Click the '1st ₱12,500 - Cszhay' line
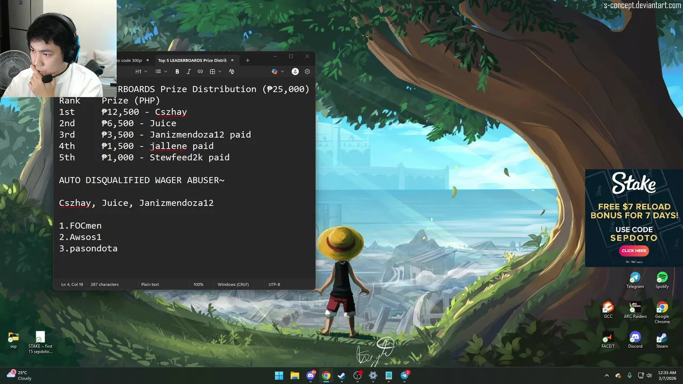Viewport: 683px width, 384px height. pos(123,112)
